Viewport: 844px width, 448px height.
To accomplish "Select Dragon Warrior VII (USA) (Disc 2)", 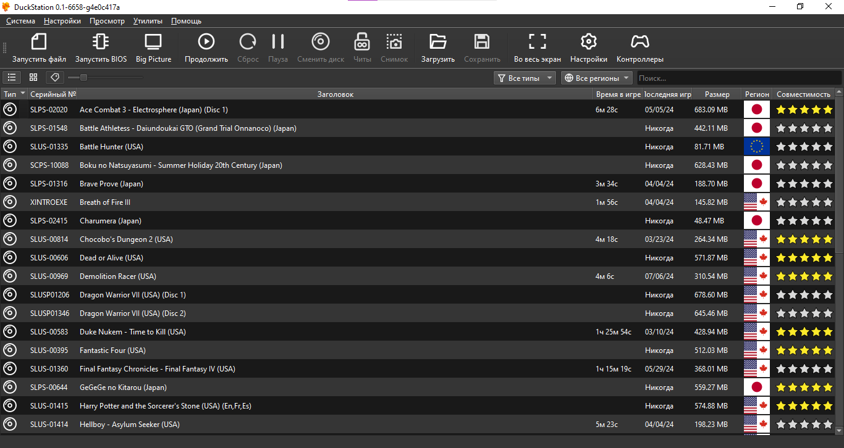I will coord(133,313).
